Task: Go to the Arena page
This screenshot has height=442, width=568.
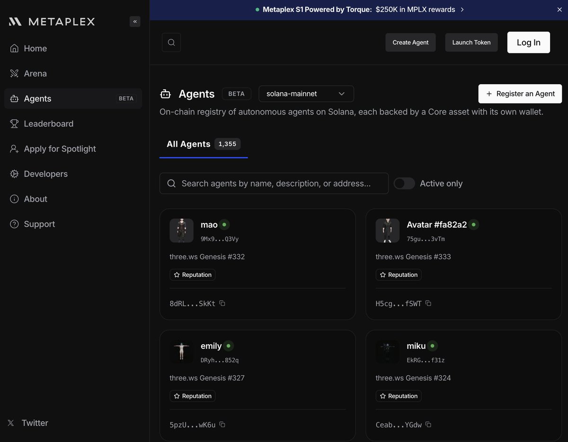Action: click(73, 73)
